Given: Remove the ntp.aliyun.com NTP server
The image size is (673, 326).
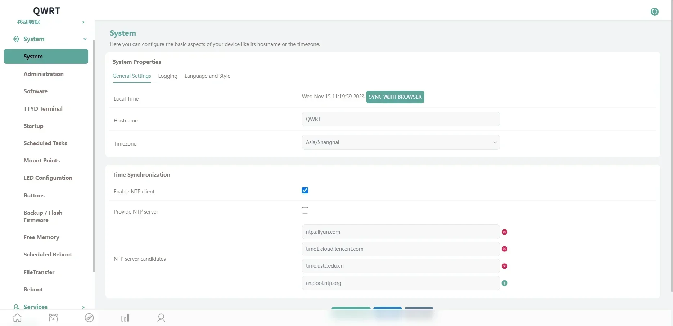Looking at the screenshot, I should coord(505,232).
